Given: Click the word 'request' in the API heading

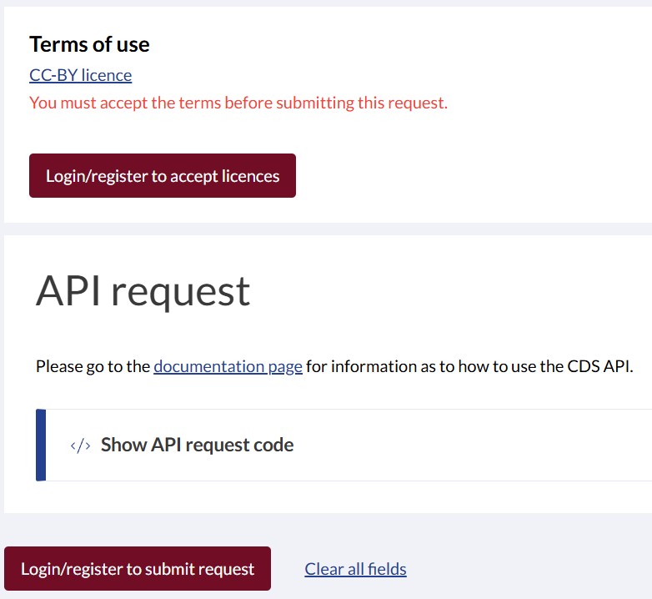Looking at the screenshot, I should pos(180,290).
